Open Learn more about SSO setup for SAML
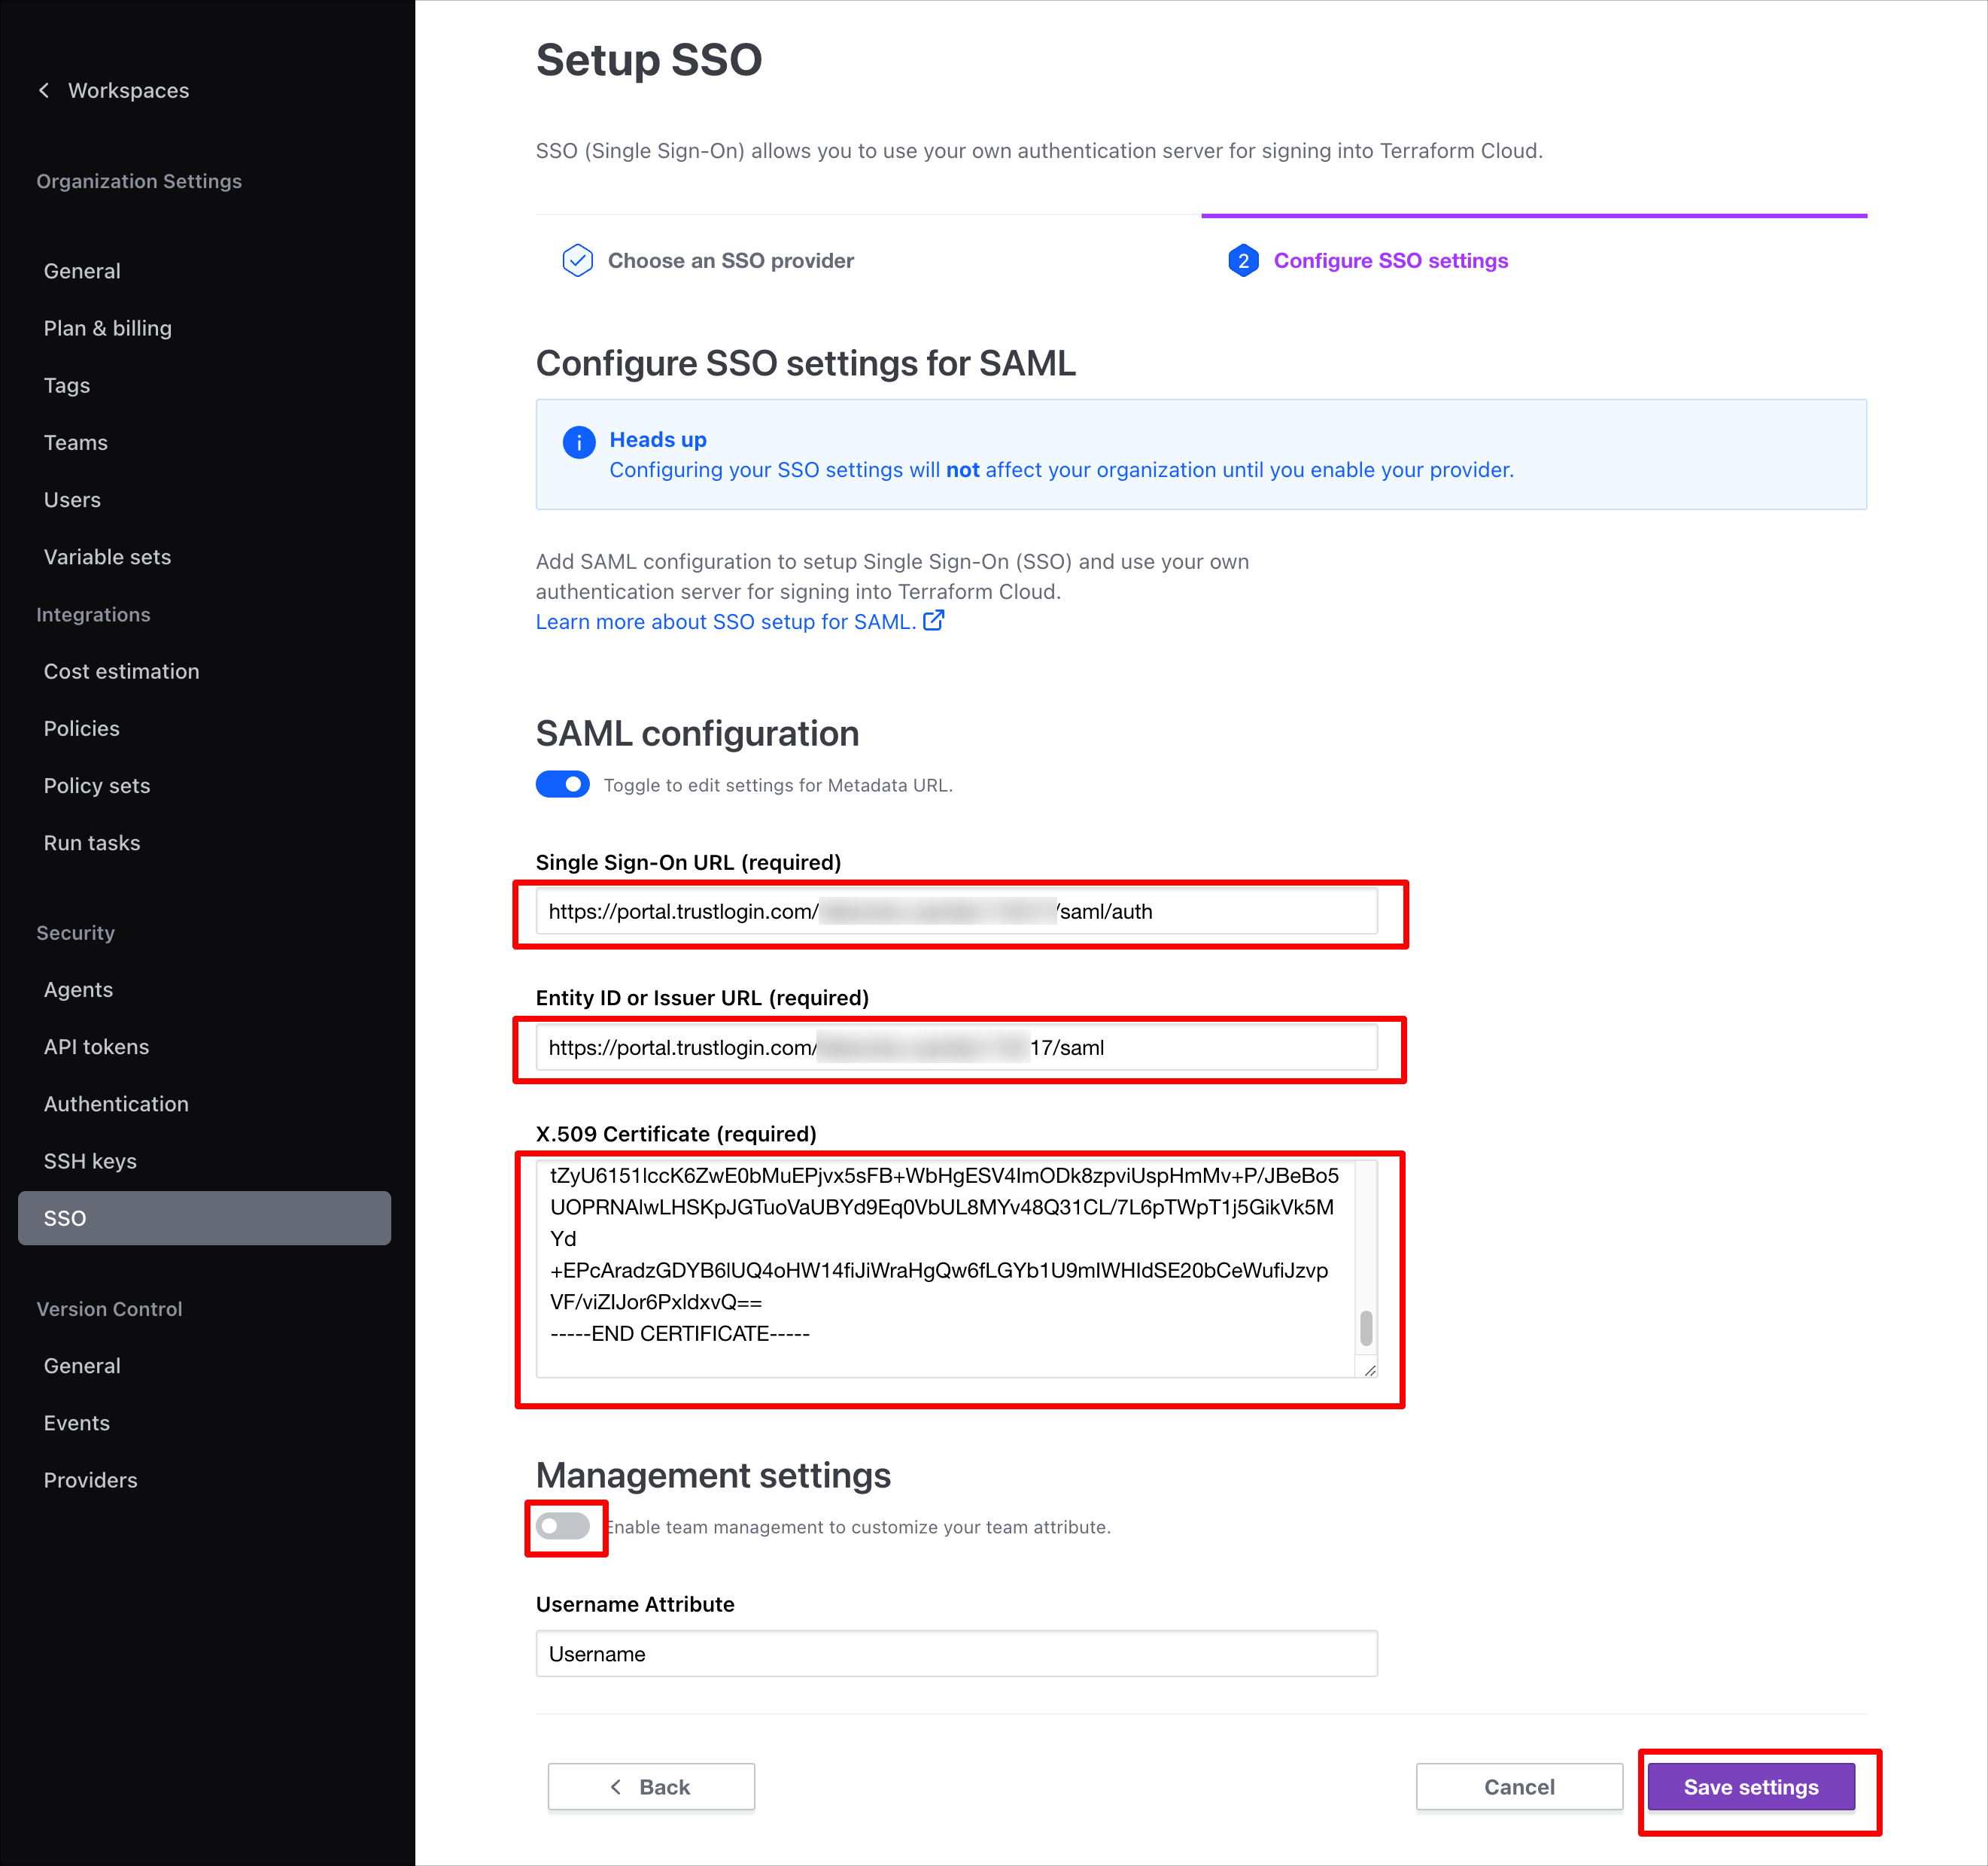 pos(725,621)
